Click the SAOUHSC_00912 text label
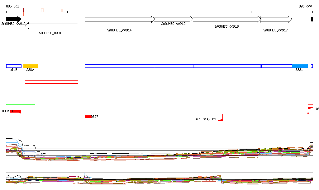This screenshot has height=190, width=319. tap(14, 24)
